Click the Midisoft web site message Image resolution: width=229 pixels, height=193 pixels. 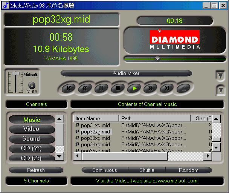click(x=147, y=181)
